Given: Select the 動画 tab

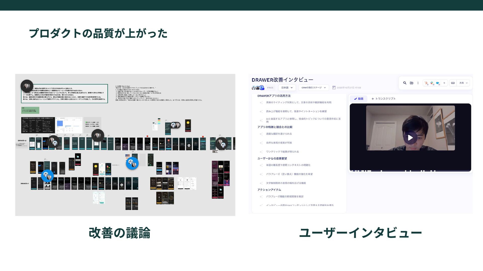Looking at the screenshot, I should tap(358, 99).
